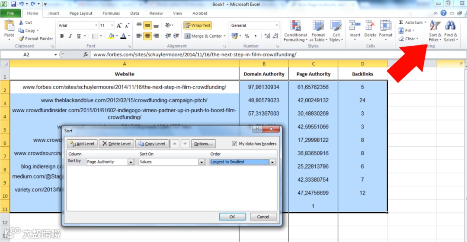This screenshot has height=242, width=467.
Task: Open the font size dropdown showing 11
Action: pyautogui.click(x=112, y=25)
